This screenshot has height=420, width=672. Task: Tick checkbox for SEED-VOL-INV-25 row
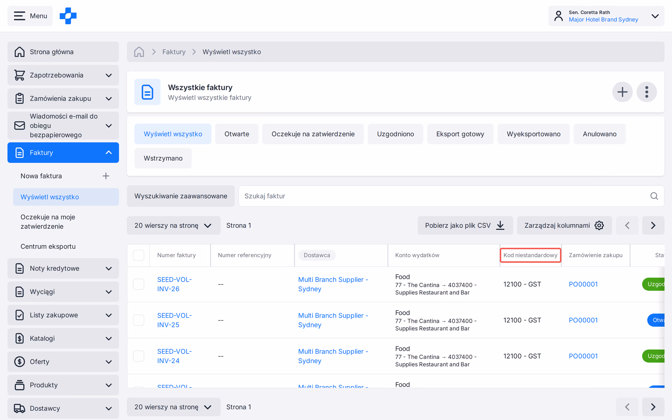[x=139, y=320]
